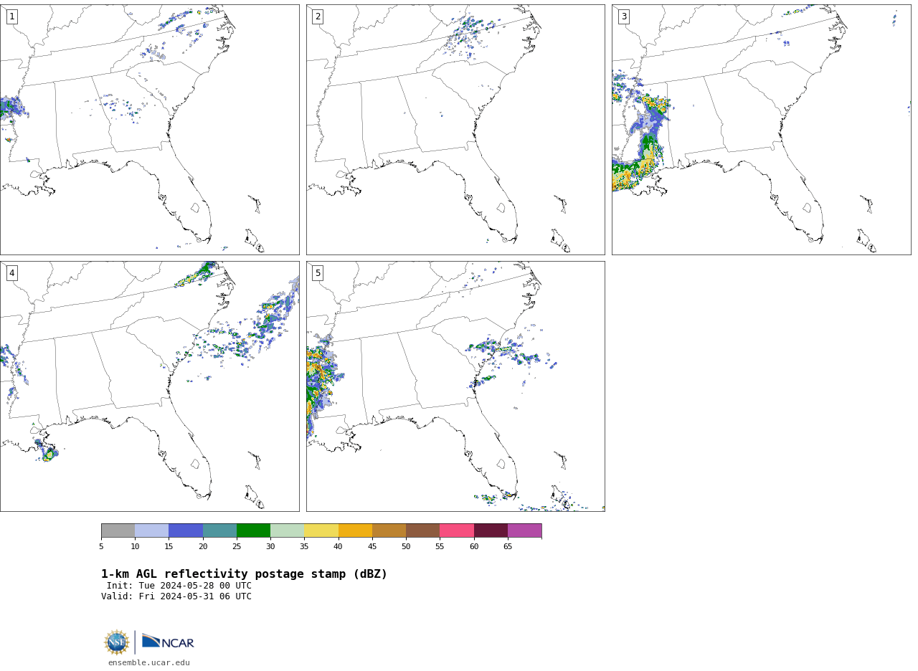Click the colorbar tick label 5
Image resolution: width=918 pixels, height=671 pixels.
click(x=101, y=547)
